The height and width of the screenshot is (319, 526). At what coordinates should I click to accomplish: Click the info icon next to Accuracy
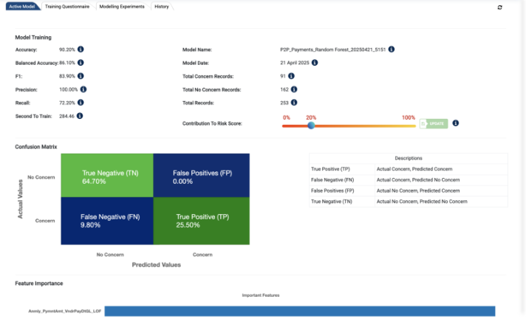click(x=81, y=49)
